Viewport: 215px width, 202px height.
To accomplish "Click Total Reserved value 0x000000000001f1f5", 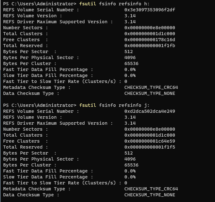I will point(149,147).
